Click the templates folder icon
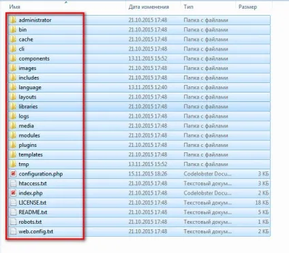The height and width of the screenshot is (253, 289). (x=13, y=154)
